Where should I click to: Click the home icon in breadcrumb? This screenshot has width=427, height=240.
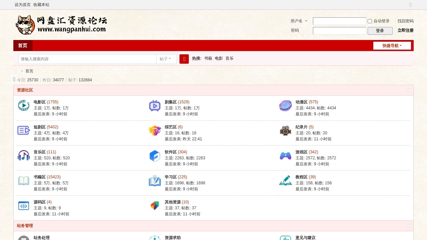16,71
